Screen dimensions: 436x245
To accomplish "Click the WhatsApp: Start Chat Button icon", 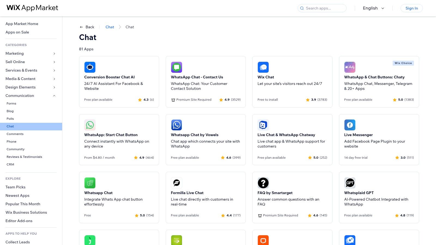I will pos(90,125).
